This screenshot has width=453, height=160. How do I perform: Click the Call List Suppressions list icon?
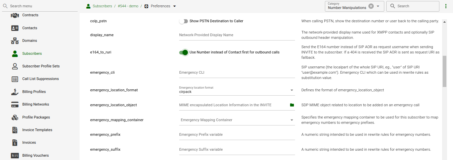click(x=15, y=79)
